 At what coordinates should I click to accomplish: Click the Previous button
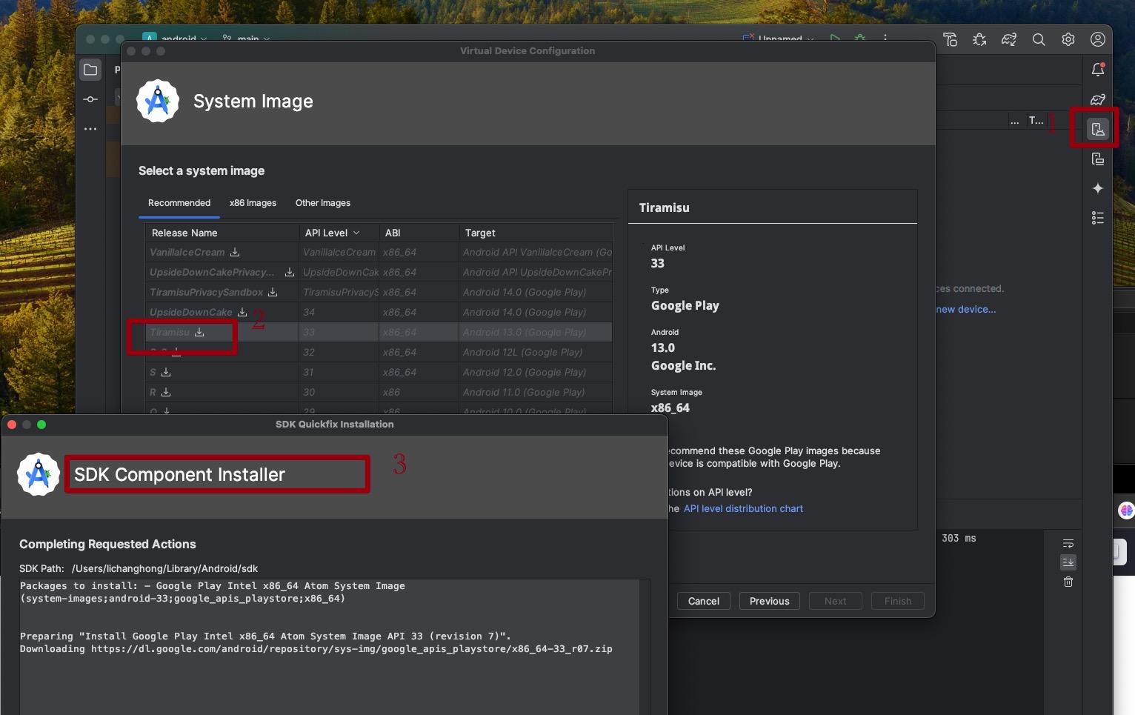coord(769,601)
